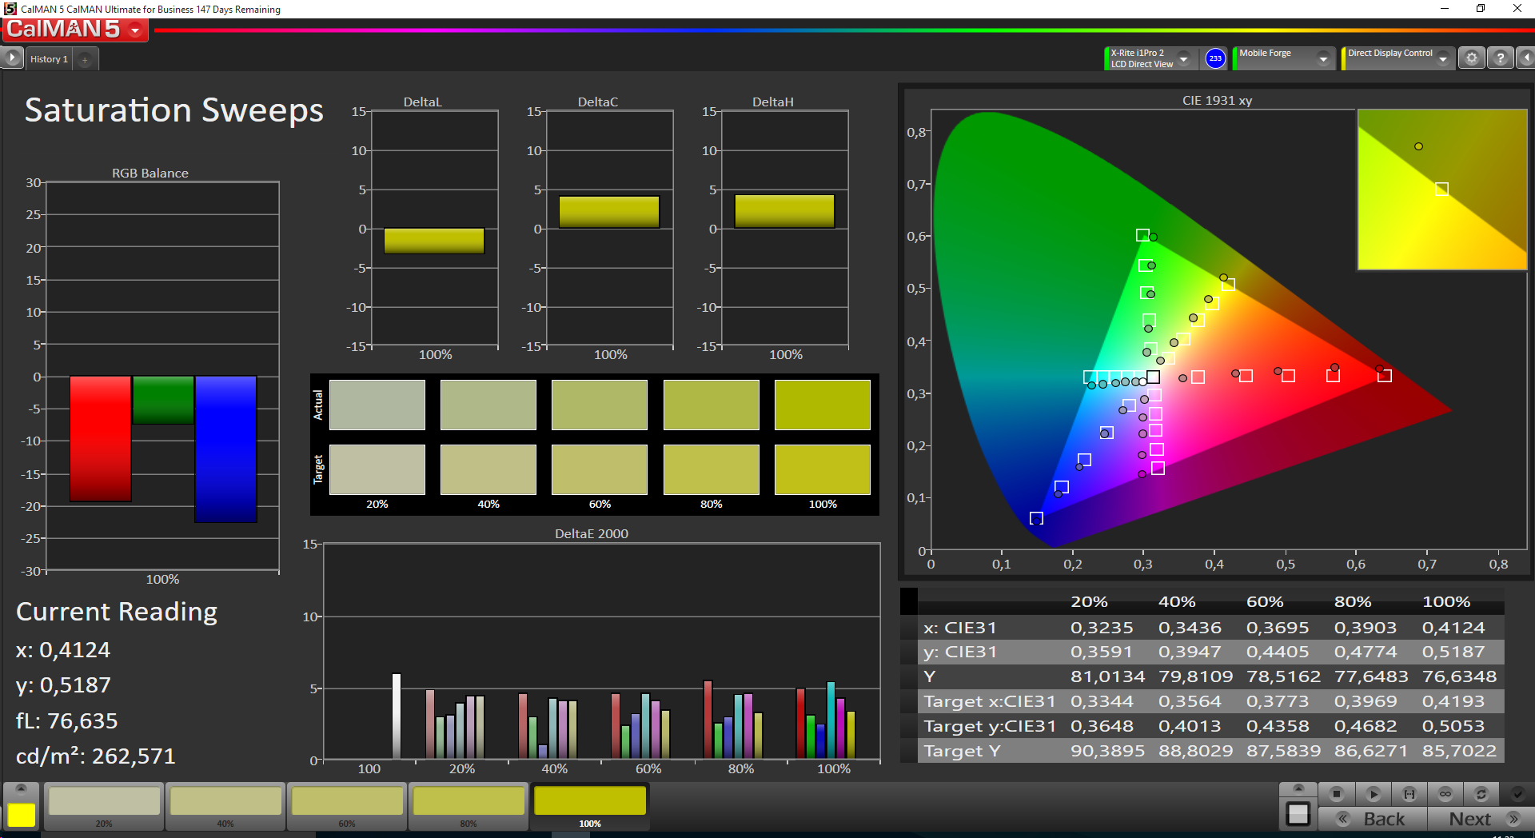
Task: Minimize the CalMAN window
Action: tap(1444, 9)
